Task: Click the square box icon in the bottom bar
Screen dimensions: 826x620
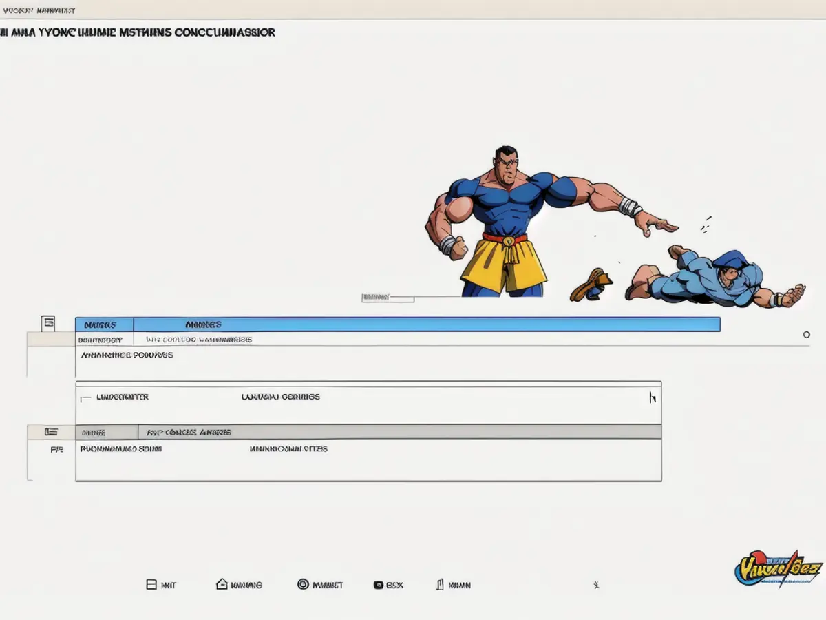Action: tap(151, 585)
